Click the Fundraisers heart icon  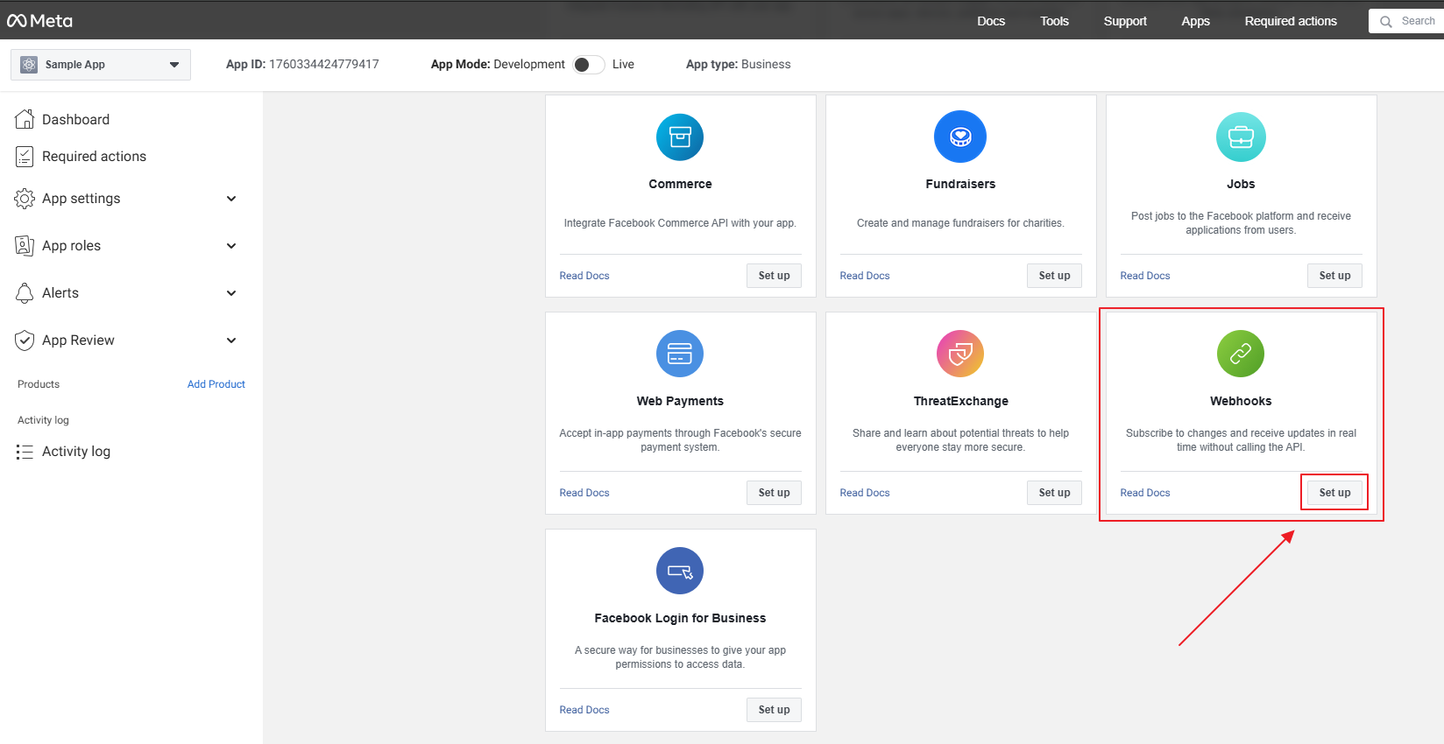click(960, 137)
